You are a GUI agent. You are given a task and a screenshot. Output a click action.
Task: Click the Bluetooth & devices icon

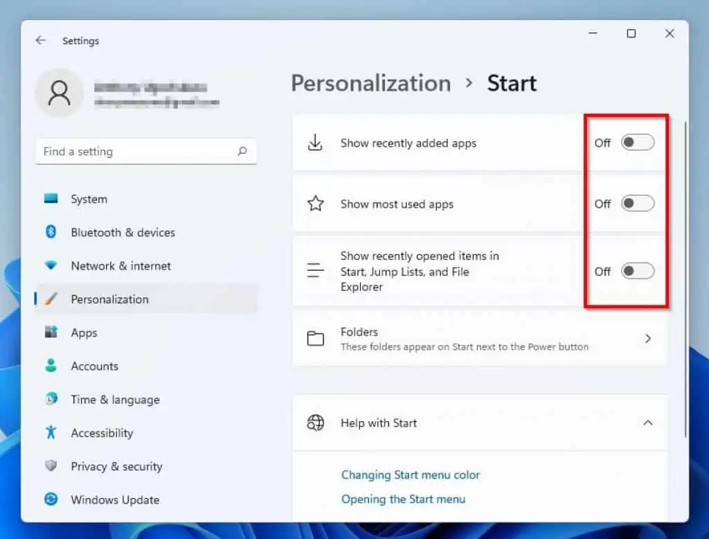tap(51, 232)
